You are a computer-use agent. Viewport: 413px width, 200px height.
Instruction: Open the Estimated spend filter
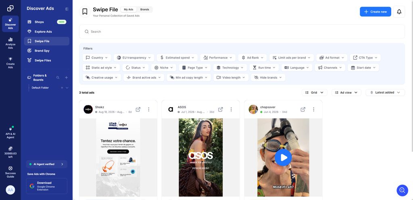coord(177,57)
